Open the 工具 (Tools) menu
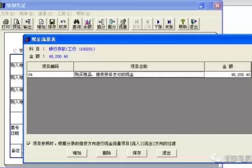This screenshot has width=252, height=168. [61, 13]
